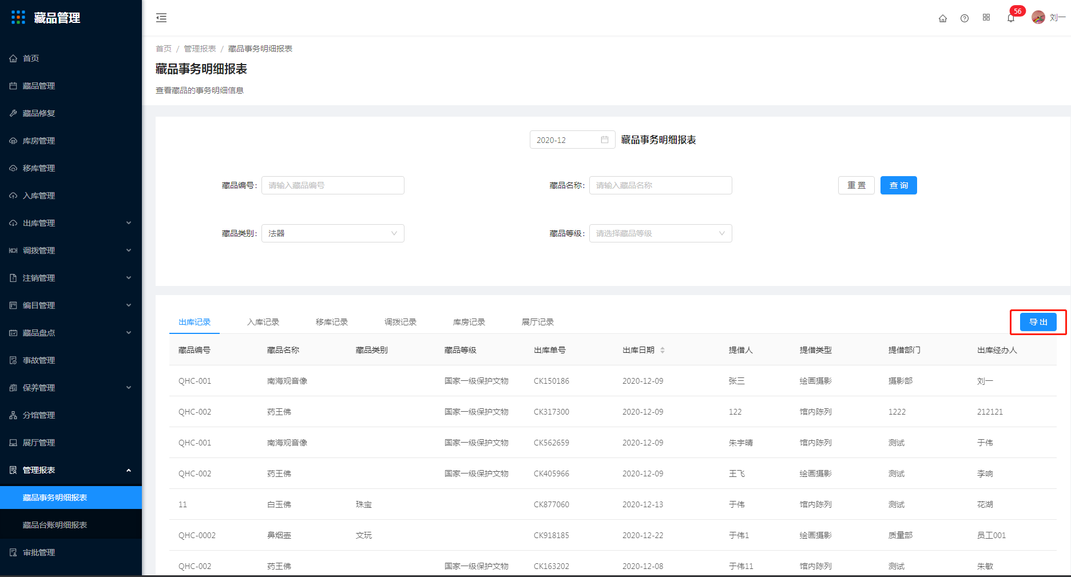Switch to the 移库记录 tab

point(332,322)
